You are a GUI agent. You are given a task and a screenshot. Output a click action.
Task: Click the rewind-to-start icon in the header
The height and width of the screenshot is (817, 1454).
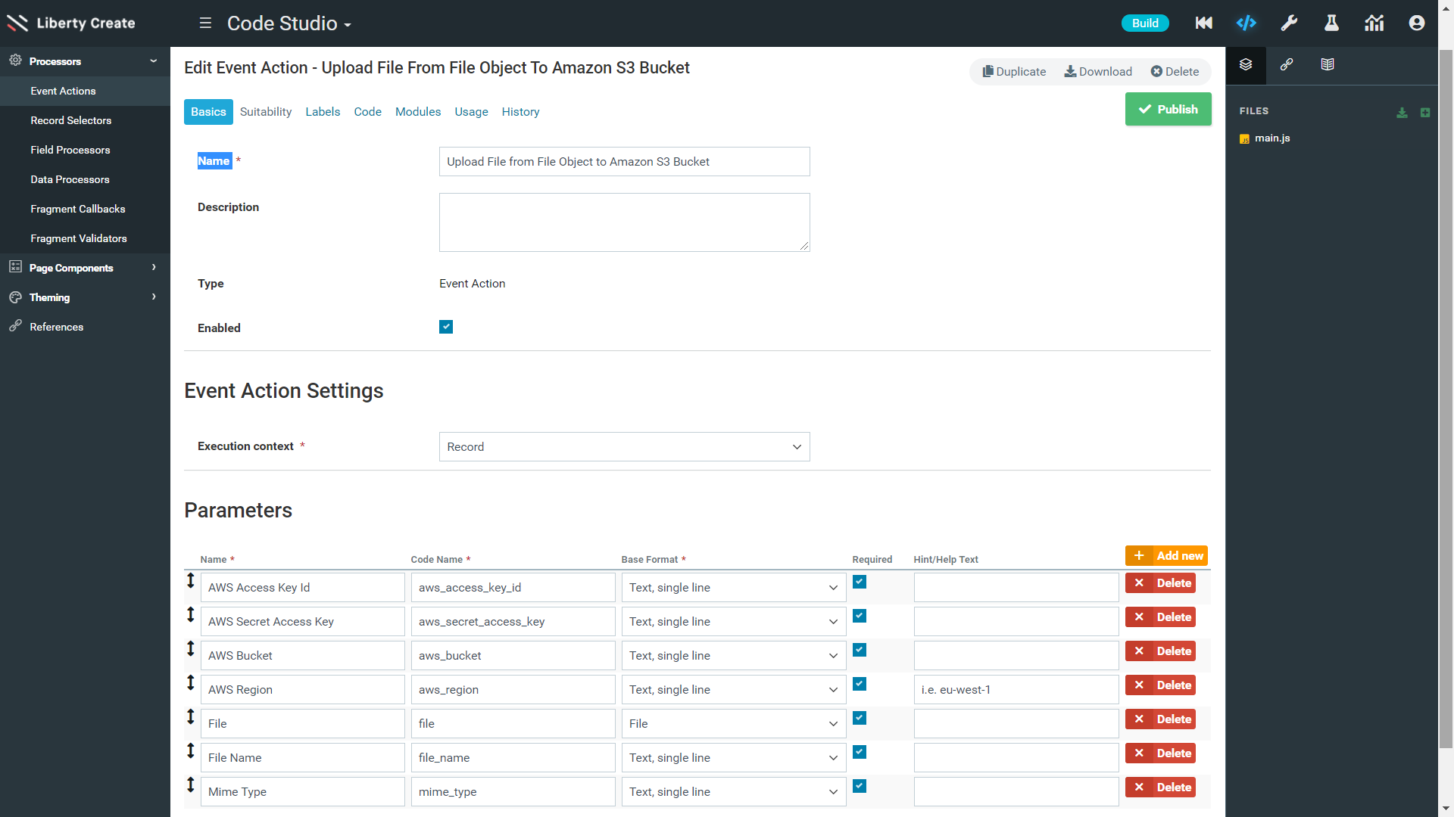[x=1203, y=23]
